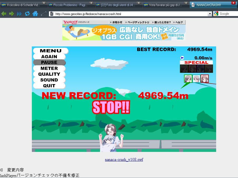The image size is (238, 178).
Task: Click the Yahoo! Japan logo in the banner
Action: tap(70, 22)
